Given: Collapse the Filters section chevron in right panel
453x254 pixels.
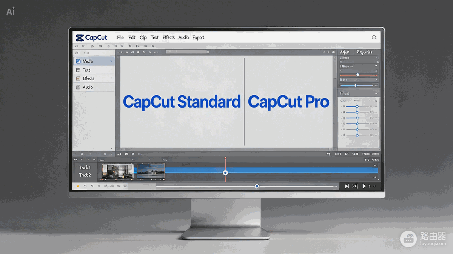Looking at the screenshot, I should point(376,93).
